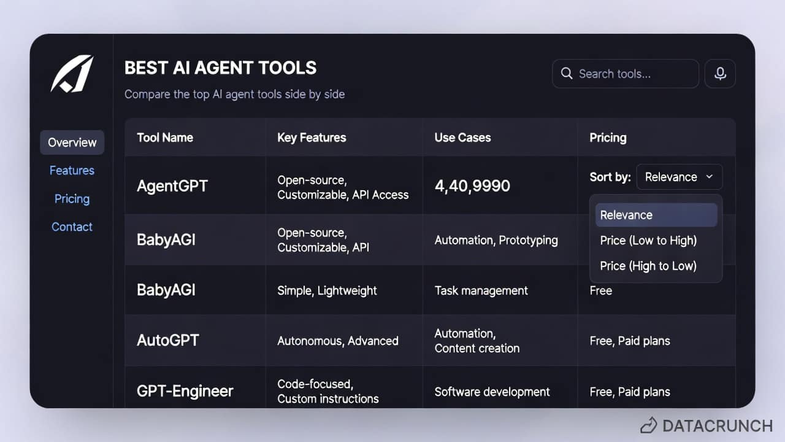Click the Use Cases column header
Viewport: 785px width, 442px height.
(x=462, y=138)
